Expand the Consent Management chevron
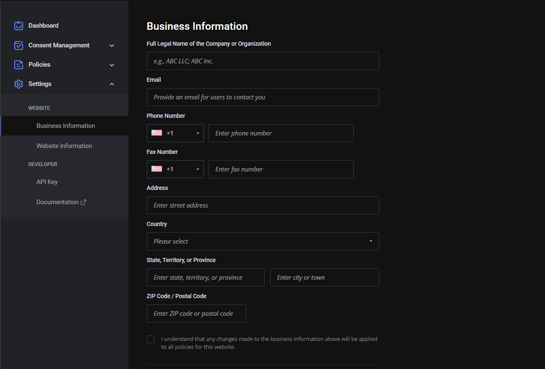545x369 pixels. pos(112,45)
